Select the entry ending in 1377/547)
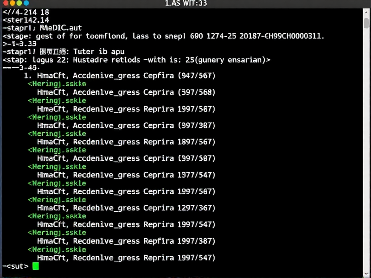Image resolution: width=371 pixels, height=278 pixels. point(126,175)
